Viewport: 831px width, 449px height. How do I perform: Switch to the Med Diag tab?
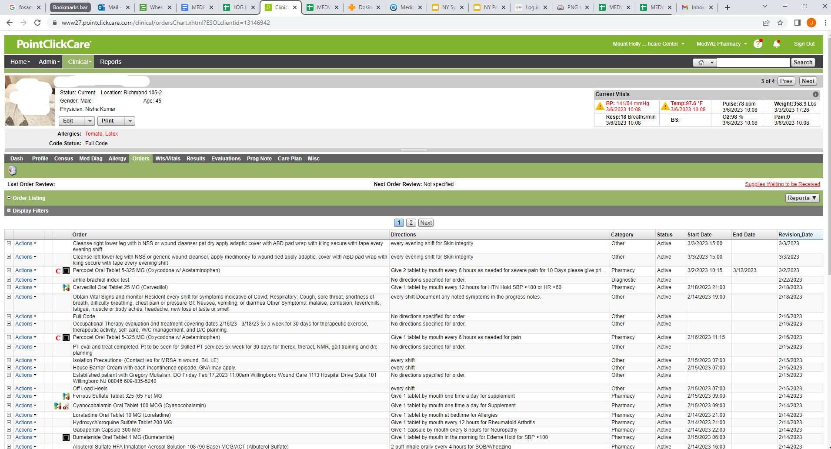(91, 159)
